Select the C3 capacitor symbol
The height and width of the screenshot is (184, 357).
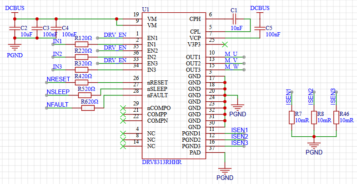click(x=37, y=28)
